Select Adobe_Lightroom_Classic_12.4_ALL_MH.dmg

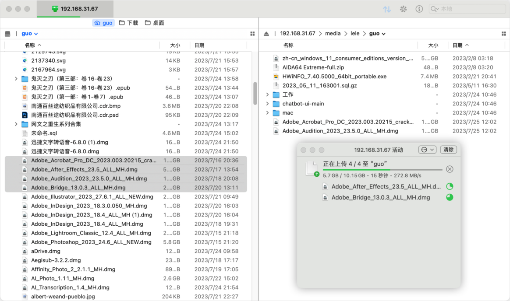[x=126, y=233]
